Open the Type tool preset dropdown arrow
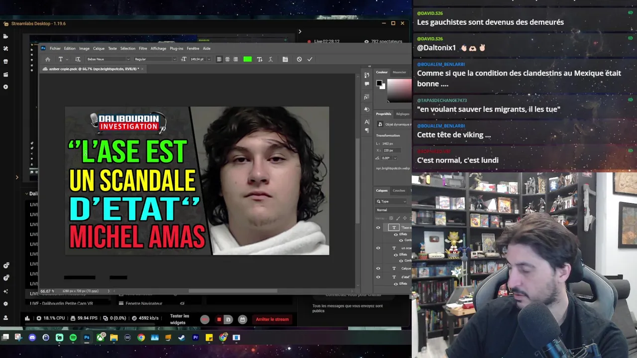 pos(67,59)
